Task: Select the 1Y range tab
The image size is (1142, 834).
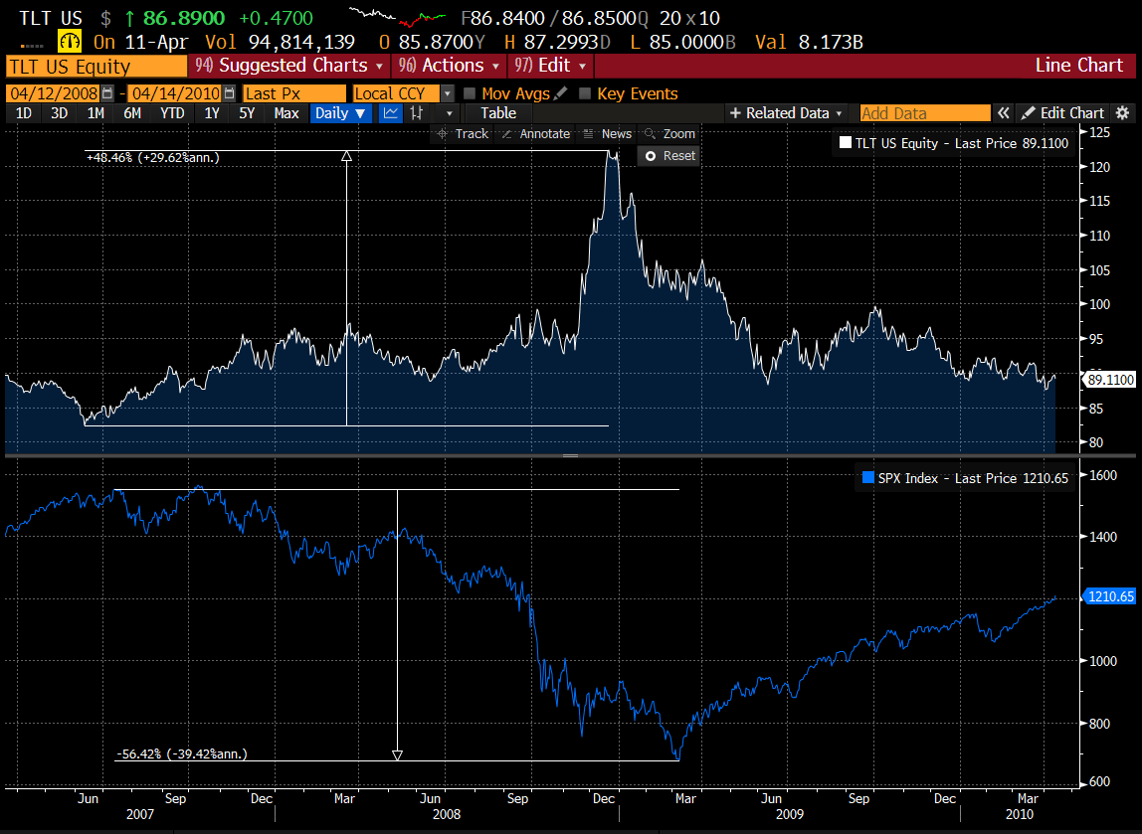Action: coord(211,112)
